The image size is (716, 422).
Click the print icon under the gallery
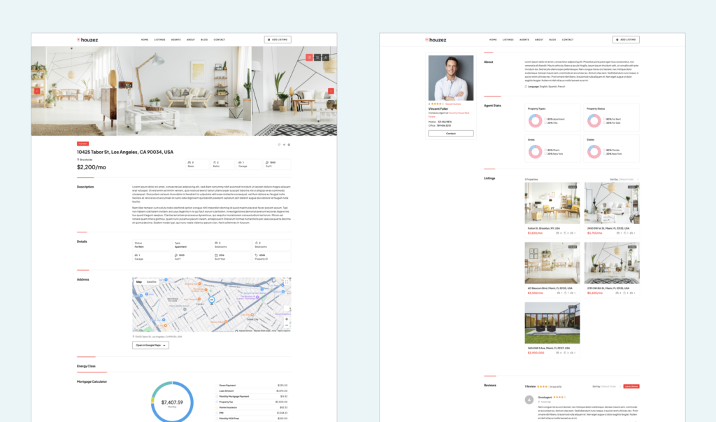tap(289, 145)
